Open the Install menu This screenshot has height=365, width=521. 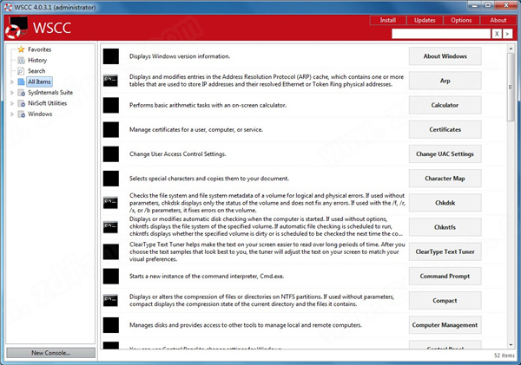[388, 20]
